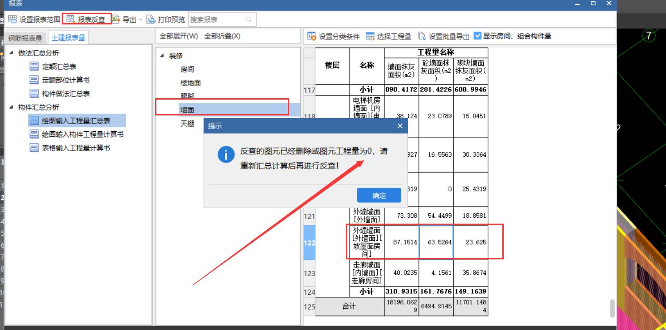Click the 走廊墙面 name cell
666x330 pixels.
(367, 273)
